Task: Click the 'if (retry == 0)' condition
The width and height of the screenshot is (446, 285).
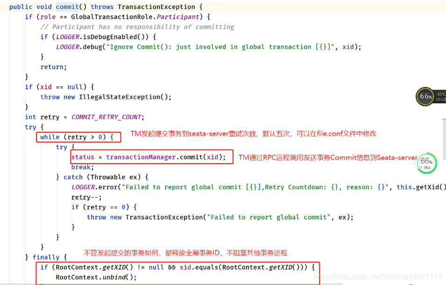Action: pos(100,207)
